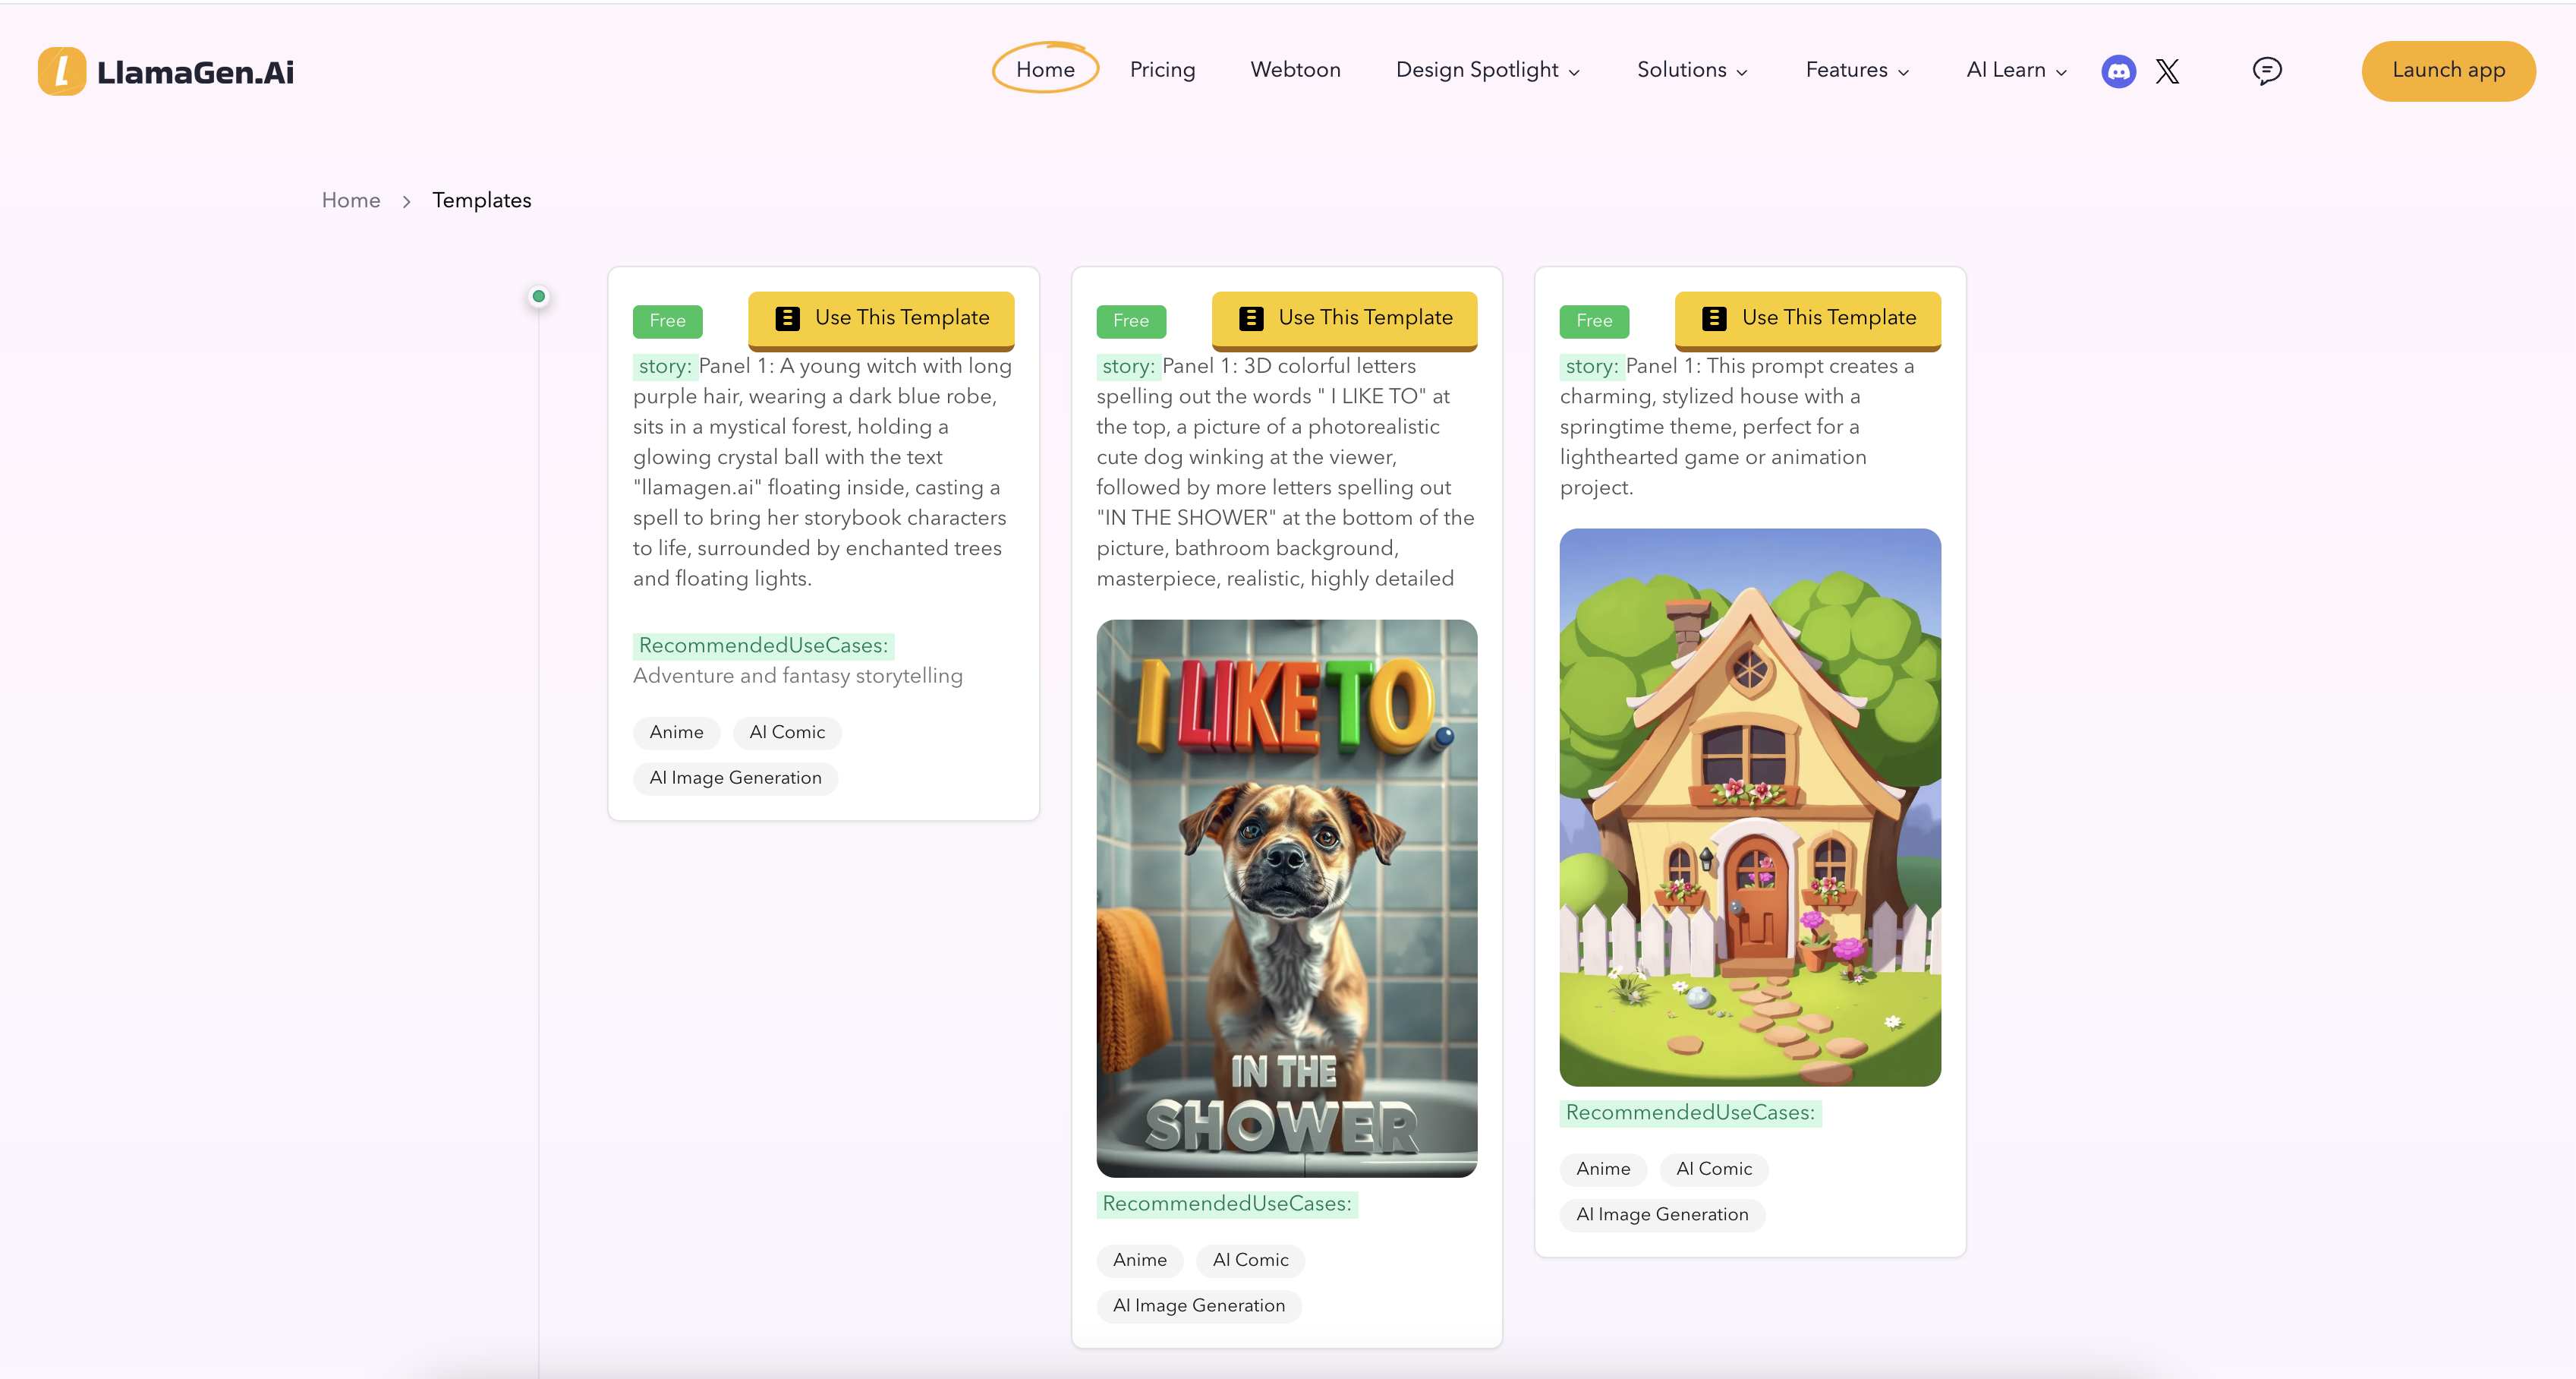2576x1379 pixels.
Task: Open the cartoon house image thumbnail
Action: coord(1749,806)
